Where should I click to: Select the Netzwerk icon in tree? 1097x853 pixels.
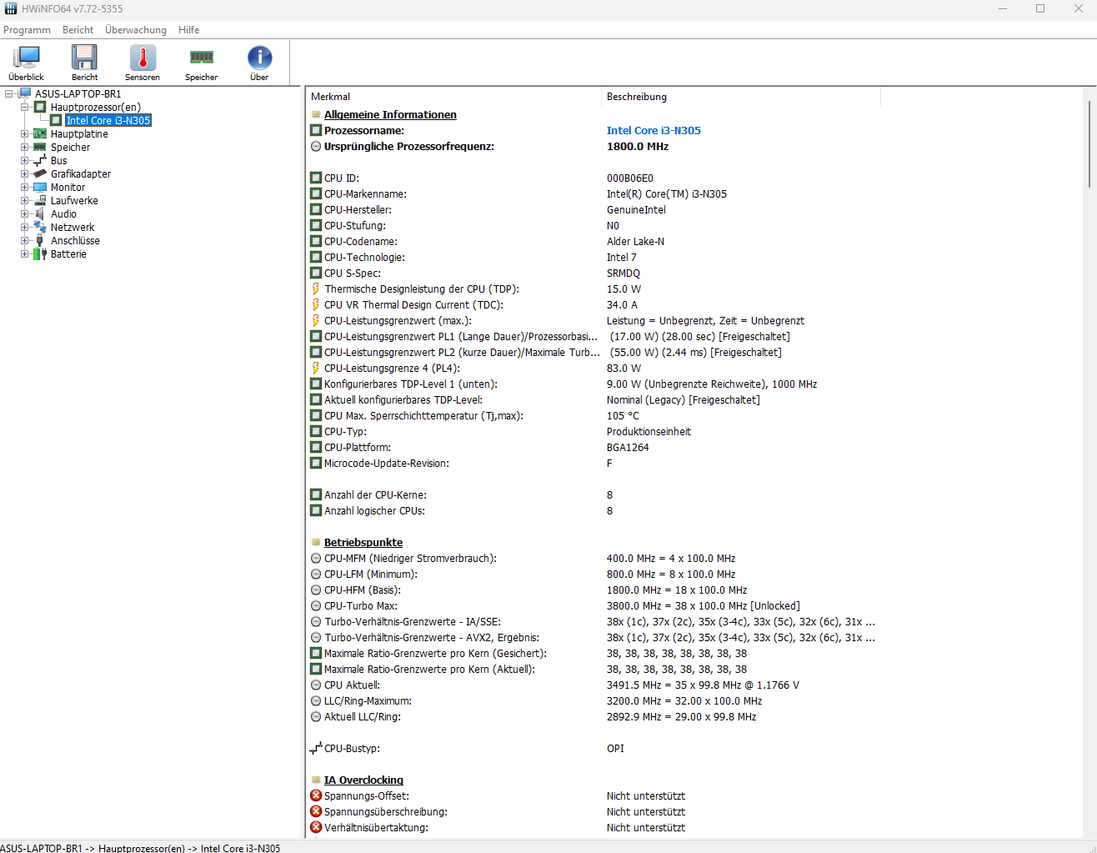(x=39, y=228)
